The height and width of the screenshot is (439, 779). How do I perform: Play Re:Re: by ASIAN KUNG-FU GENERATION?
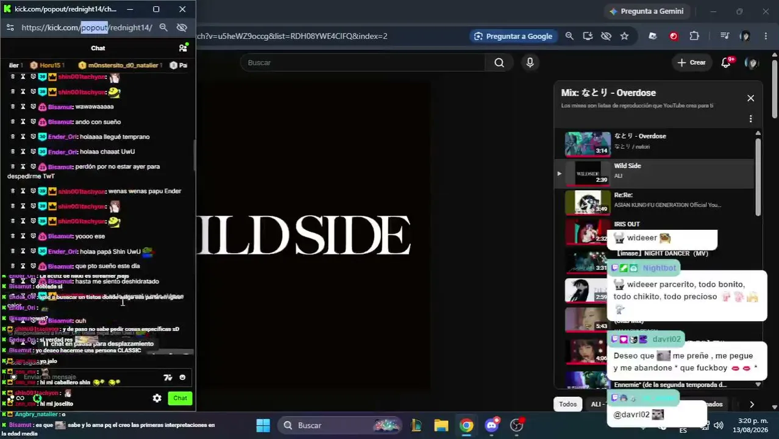coord(653,202)
